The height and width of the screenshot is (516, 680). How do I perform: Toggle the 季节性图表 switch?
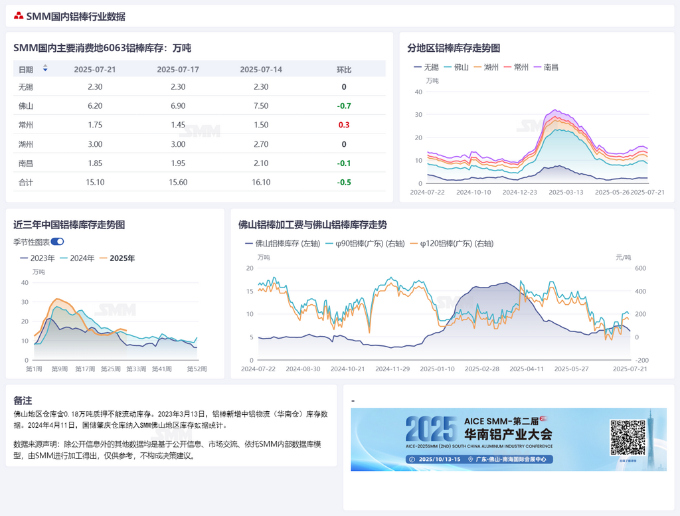pyautogui.click(x=57, y=242)
